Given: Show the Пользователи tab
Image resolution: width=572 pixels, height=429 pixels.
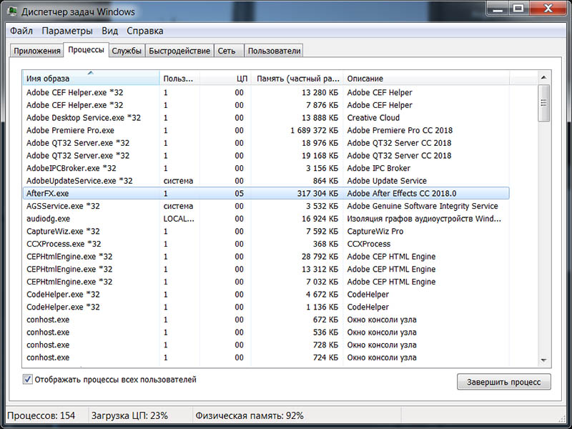Looking at the screenshot, I should 275,51.
